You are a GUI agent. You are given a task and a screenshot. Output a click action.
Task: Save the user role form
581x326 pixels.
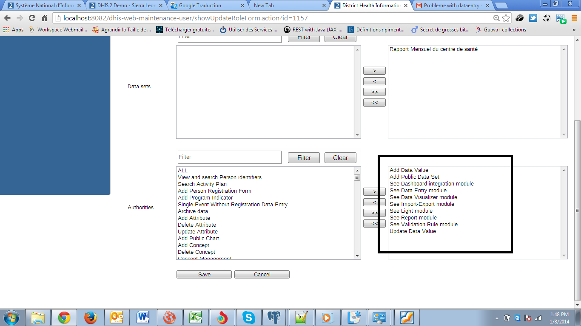tap(204, 275)
